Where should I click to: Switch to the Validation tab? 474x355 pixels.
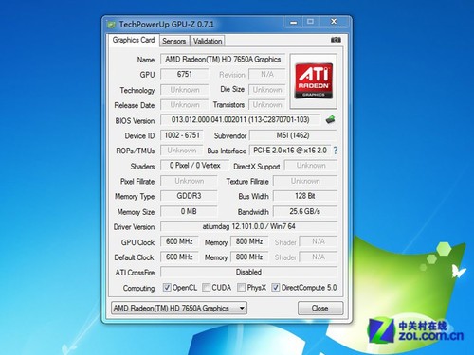coord(208,41)
